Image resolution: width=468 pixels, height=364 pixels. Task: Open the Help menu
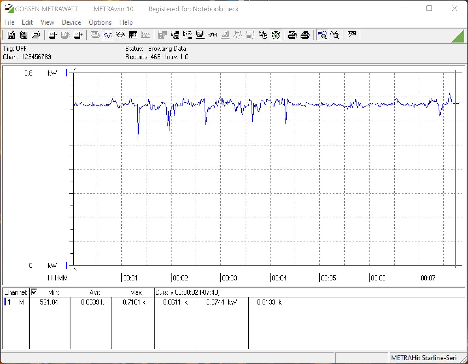126,22
